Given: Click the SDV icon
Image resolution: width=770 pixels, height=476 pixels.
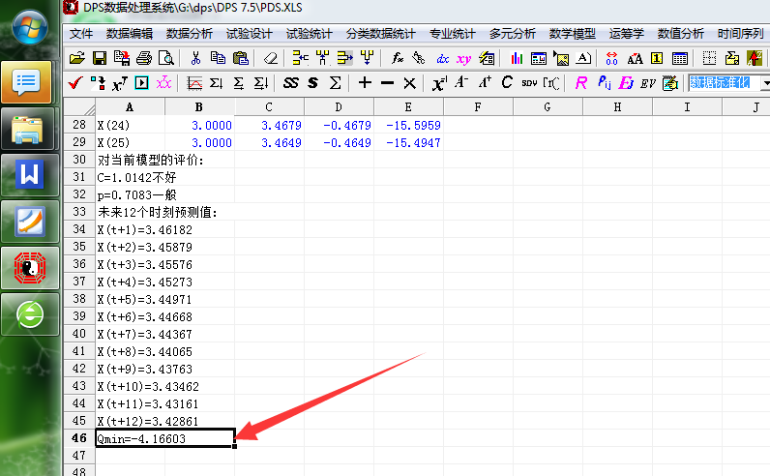Looking at the screenshot, I should click(529, 83).
